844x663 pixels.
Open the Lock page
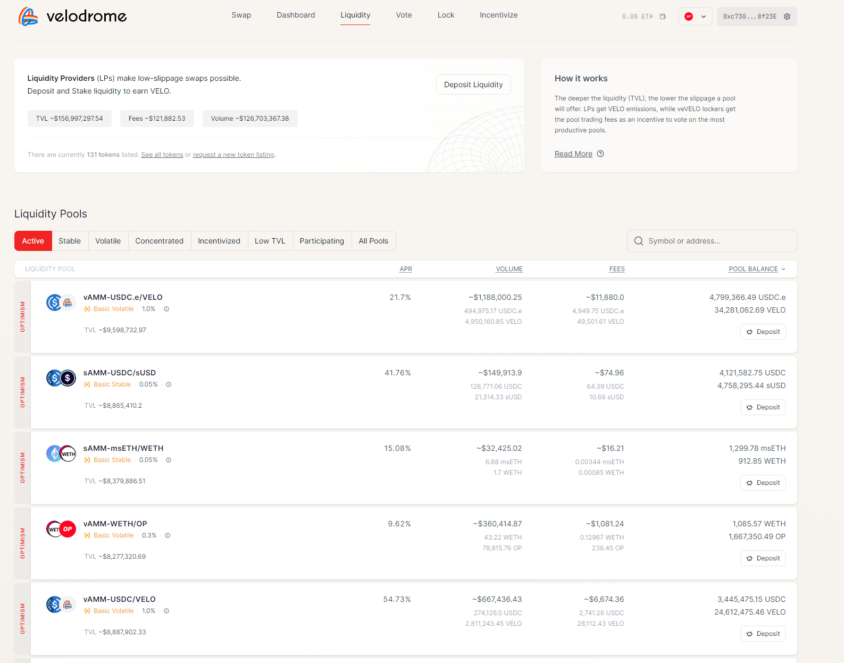click(446, 15)
